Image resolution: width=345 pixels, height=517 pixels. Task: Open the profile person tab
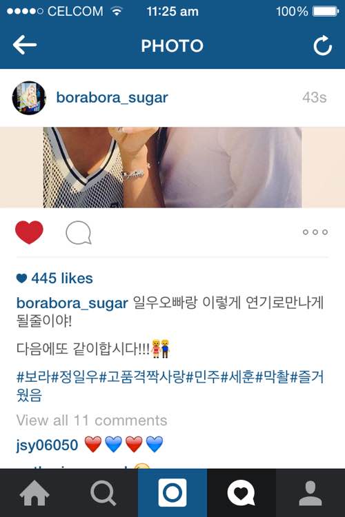310,493
